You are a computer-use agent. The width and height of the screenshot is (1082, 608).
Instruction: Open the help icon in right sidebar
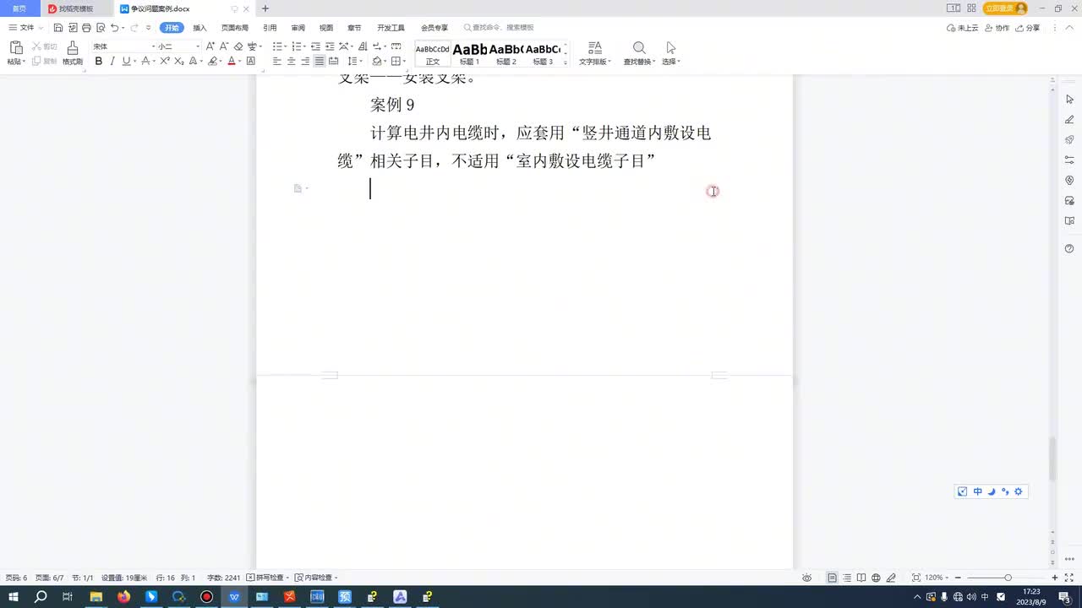tap(1069, 248)
